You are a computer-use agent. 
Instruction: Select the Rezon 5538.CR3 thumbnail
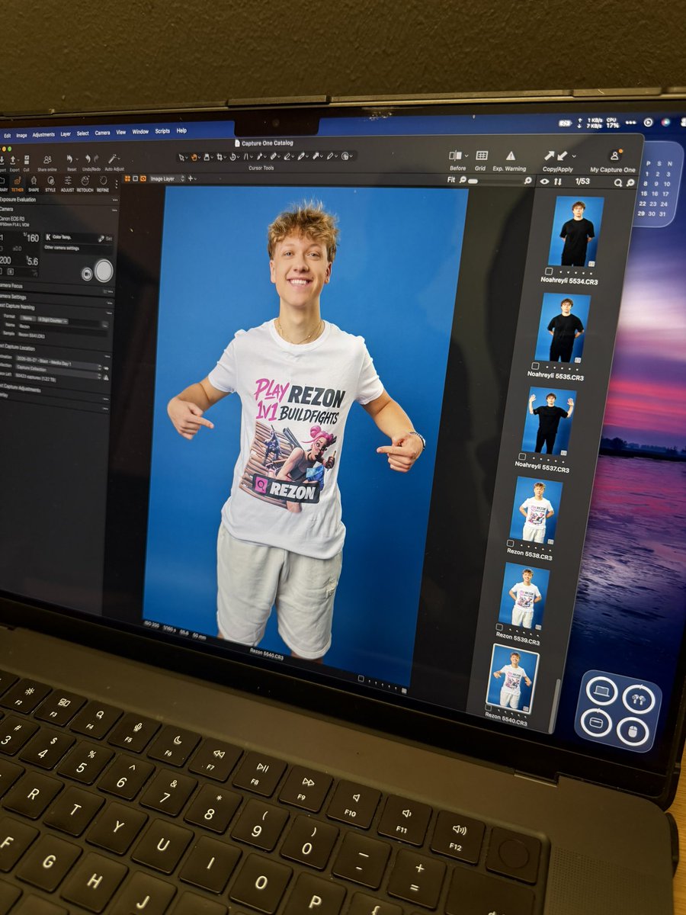pyautogui.click(x=536, y=509)
